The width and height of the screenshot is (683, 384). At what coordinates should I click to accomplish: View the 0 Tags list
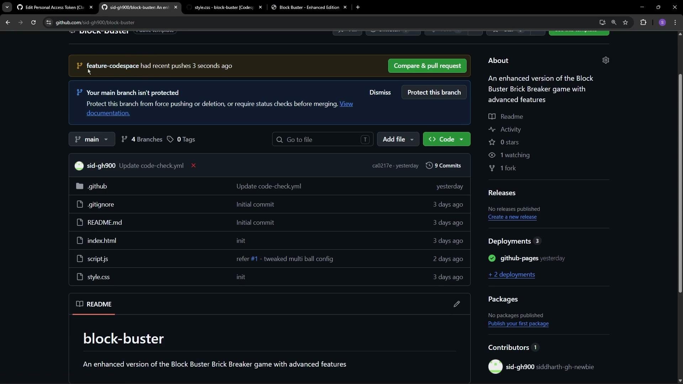pos(181,139)
